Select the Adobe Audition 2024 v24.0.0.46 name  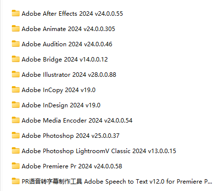tap(67, 44)
